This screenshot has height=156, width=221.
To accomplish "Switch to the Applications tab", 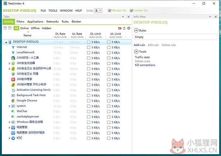I will click(35, 22).
